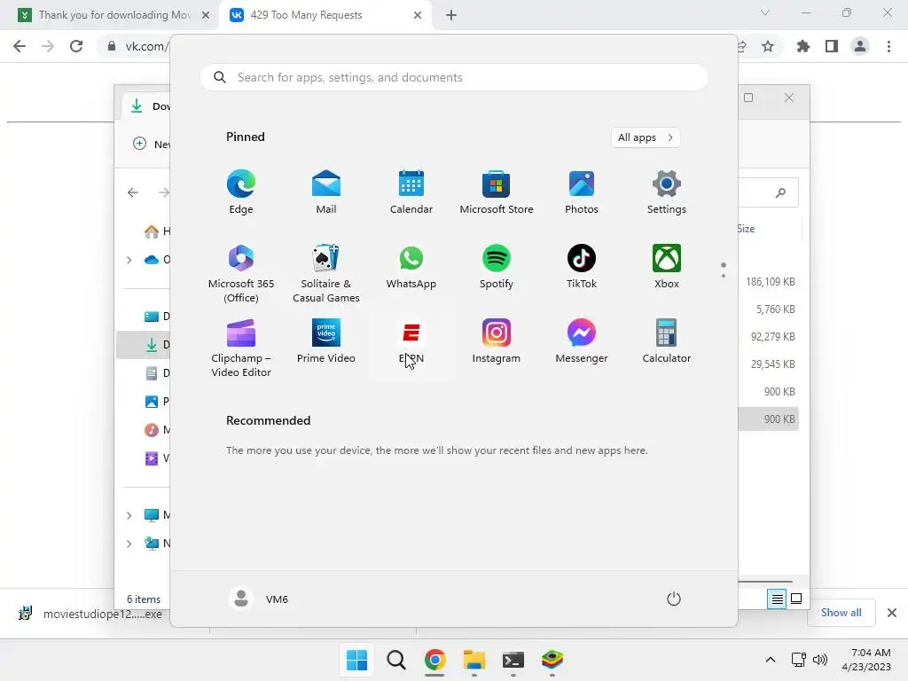This screenshot has height=681, width=908.
Task: Launch Spotify from pinned apps
Action: coord(497,266)
